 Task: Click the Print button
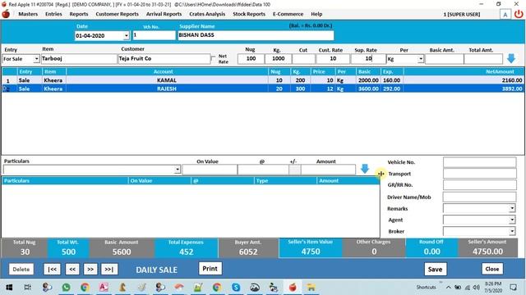point(210,269)
